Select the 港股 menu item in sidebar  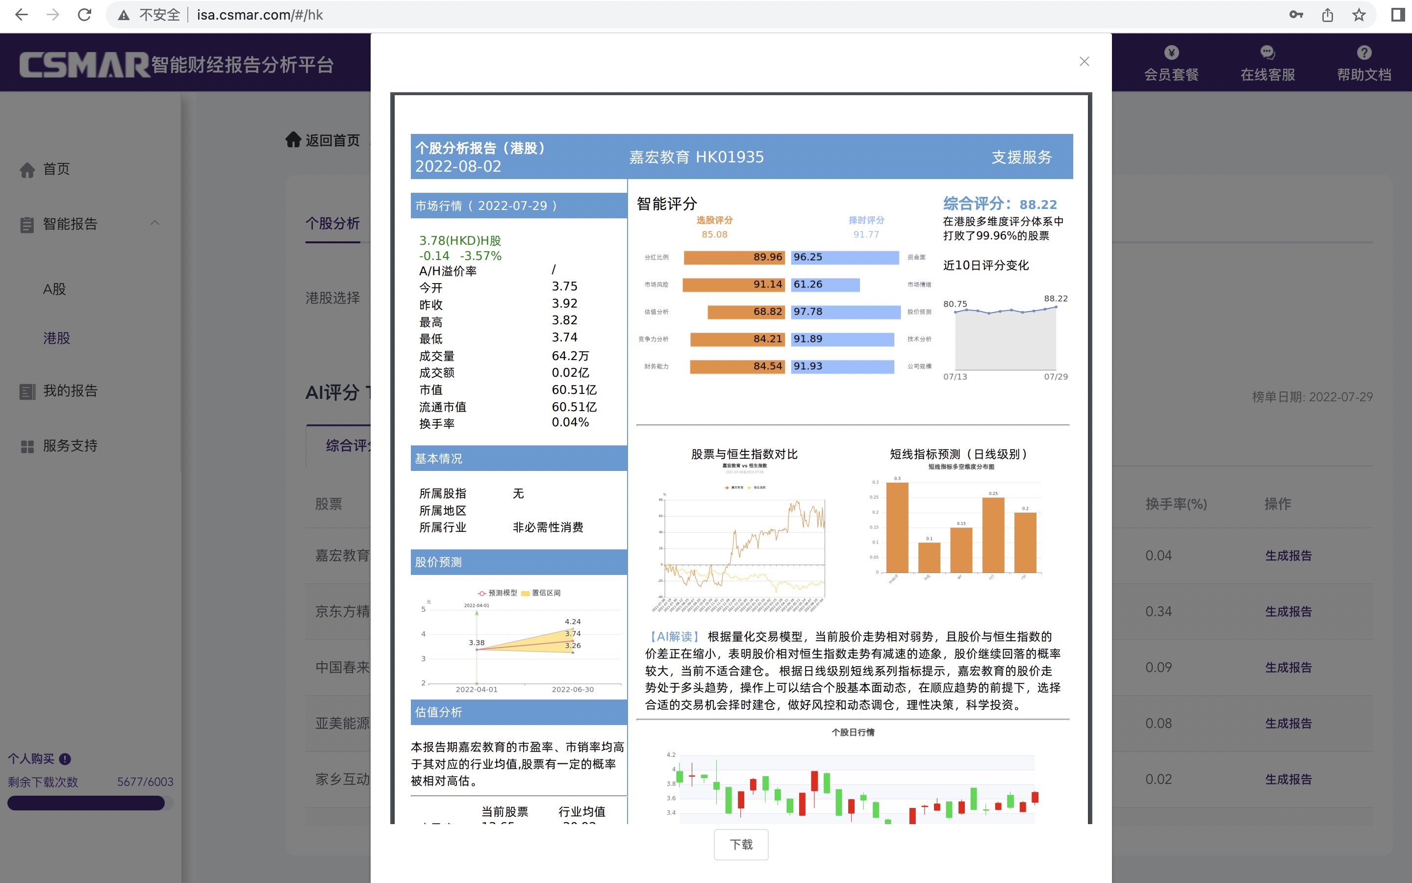[56, 337]
